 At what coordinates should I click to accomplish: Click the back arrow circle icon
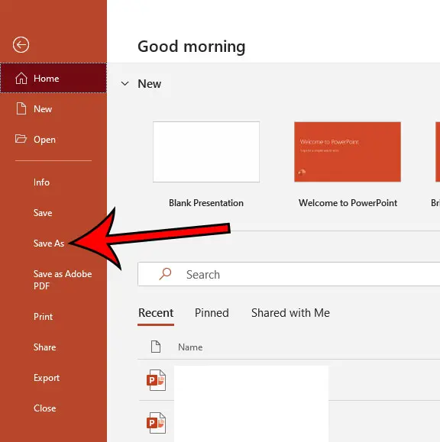pyautogui.click(x=21, y=44)
